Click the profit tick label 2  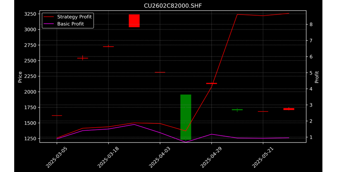311,121
